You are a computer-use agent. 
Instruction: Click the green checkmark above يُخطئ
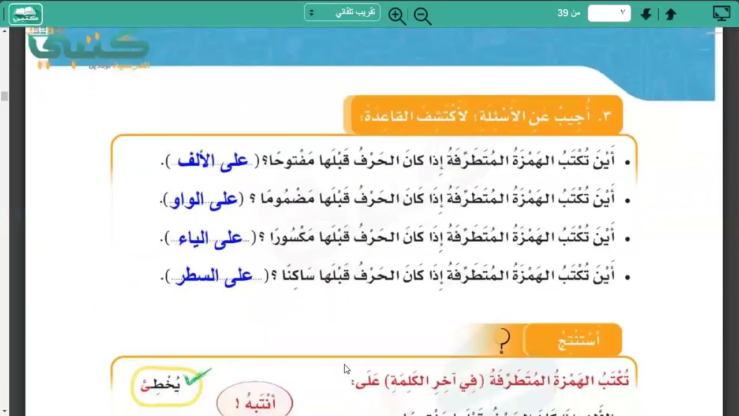[197, 377]
